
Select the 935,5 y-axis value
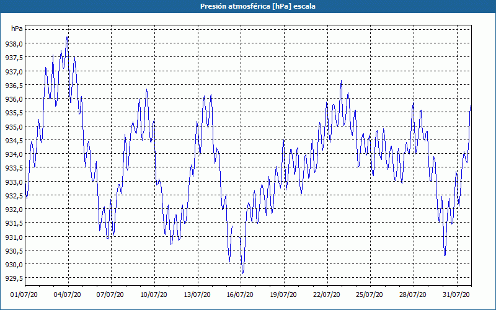[x=14, y=113]
